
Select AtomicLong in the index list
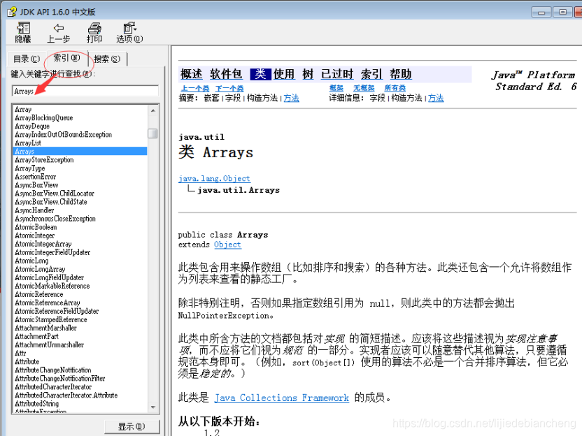point(31,261)
